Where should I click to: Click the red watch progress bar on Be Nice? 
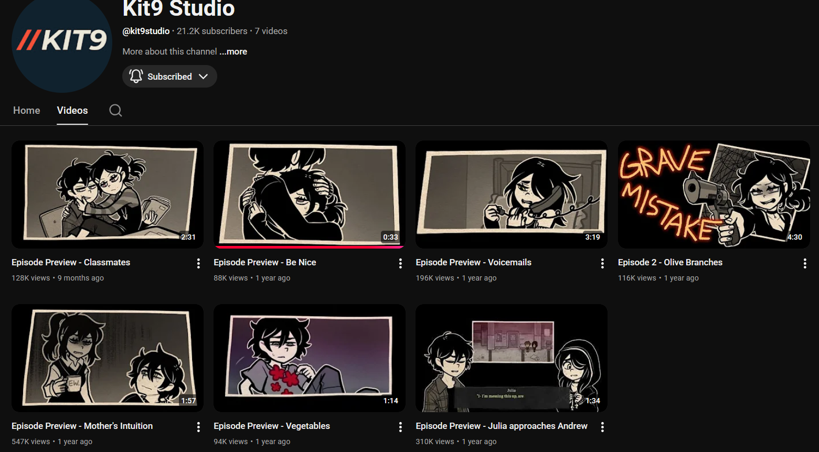pos(310,247)
